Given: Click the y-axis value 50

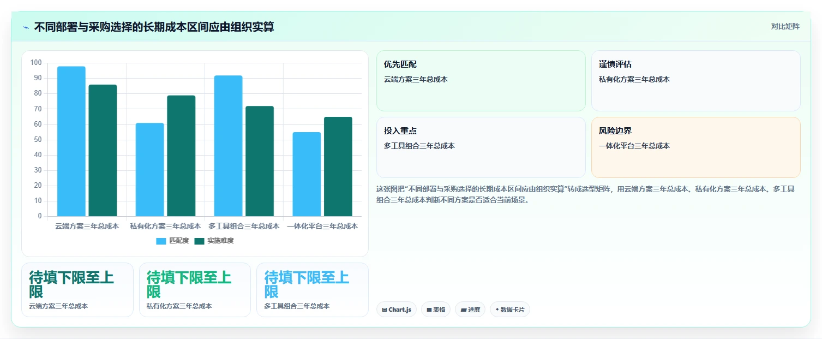Looking at the screenshot, I should [x=38, y=140].
